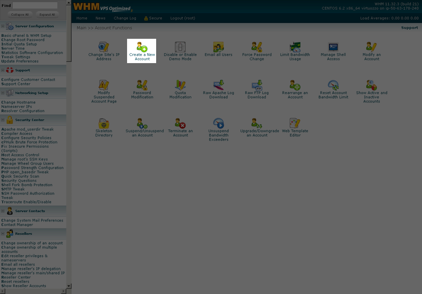Viewport: 422px width, 294px height.
Task: Open Contact Manager link
Action: tap(17, 225)
